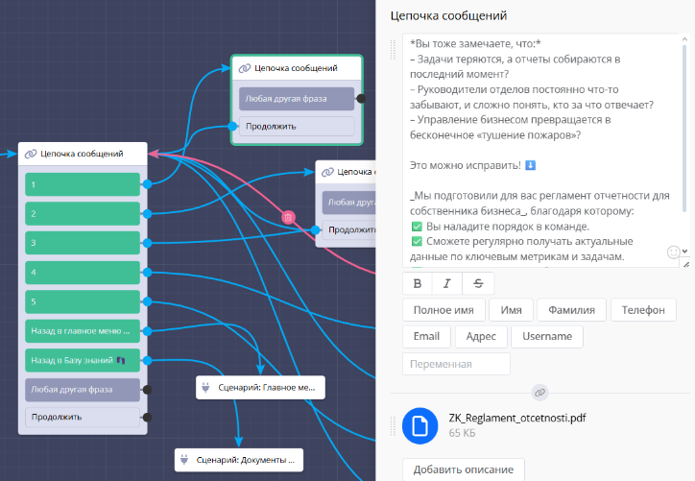Insert the Email variable
This screenshot has width=695, height=481.
426,337
